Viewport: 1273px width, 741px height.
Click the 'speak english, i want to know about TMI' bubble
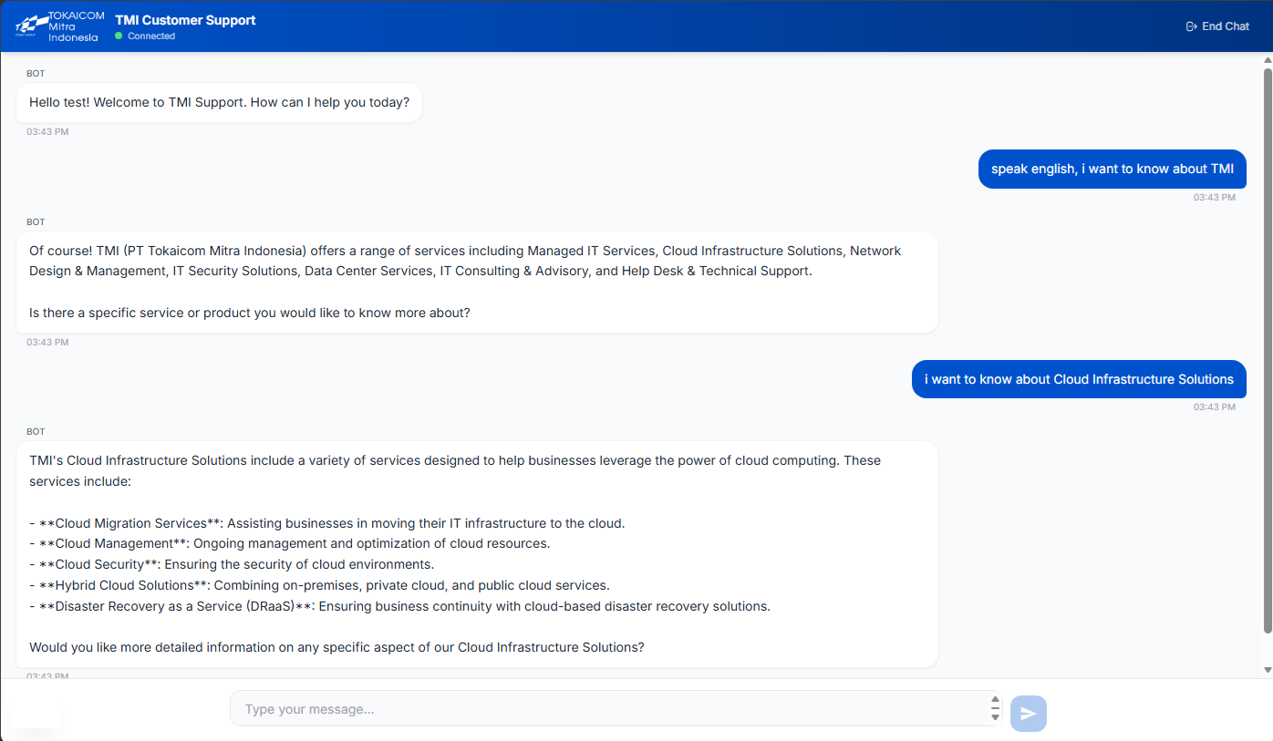[x=1113, y=169]
